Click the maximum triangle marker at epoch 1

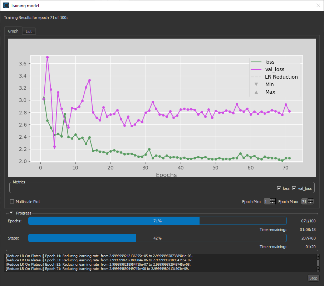[x=44, y=98]
